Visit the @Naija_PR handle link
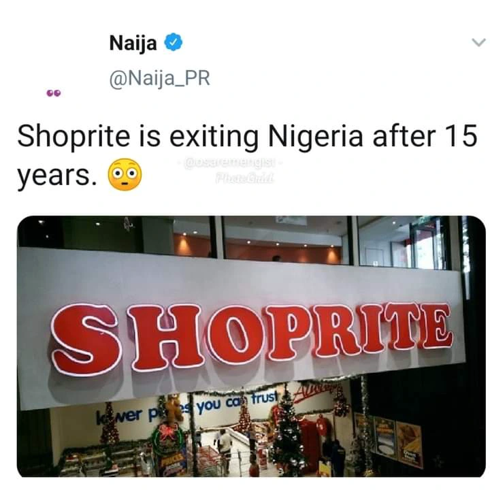490x490 pixels. [x=160, y=78]
